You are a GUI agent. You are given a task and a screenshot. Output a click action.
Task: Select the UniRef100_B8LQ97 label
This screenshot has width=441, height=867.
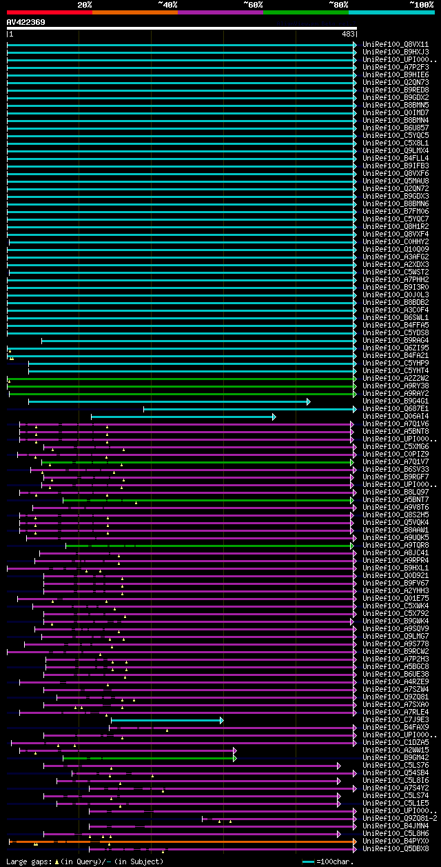396,492
